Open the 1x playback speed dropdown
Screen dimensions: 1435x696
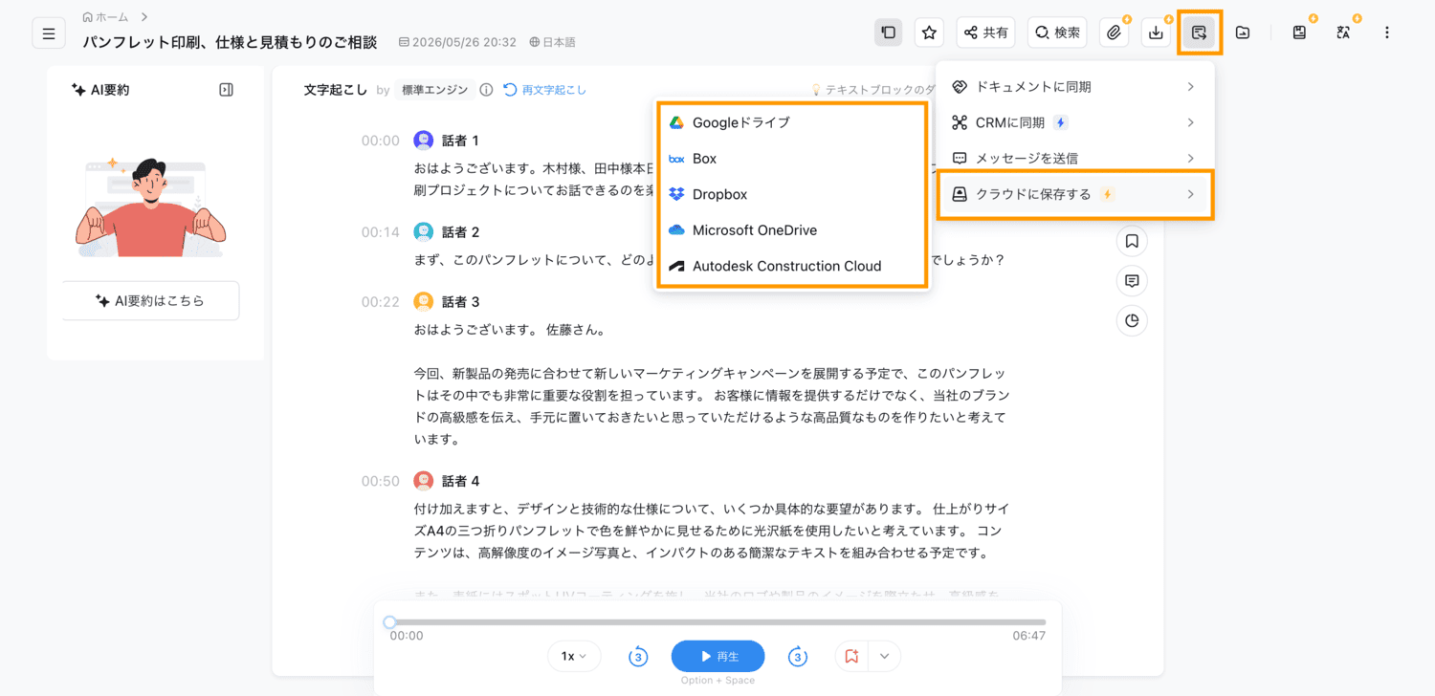[574, 656]
